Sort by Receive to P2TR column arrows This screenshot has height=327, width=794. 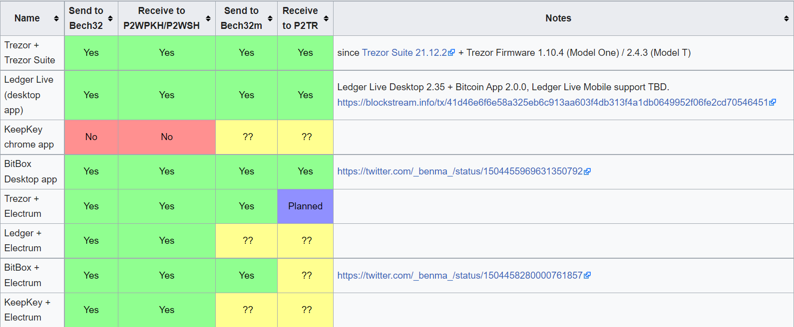pos(326,18)
